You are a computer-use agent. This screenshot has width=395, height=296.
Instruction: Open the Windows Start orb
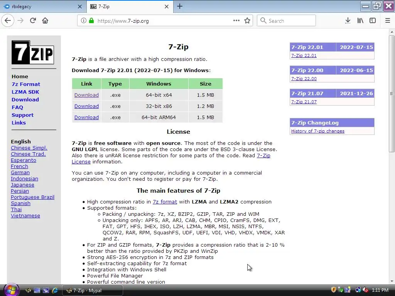click(11, 290)
